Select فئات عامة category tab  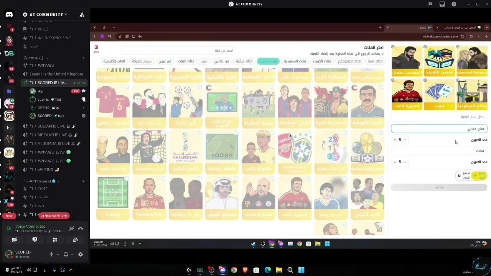click(375, 61)
